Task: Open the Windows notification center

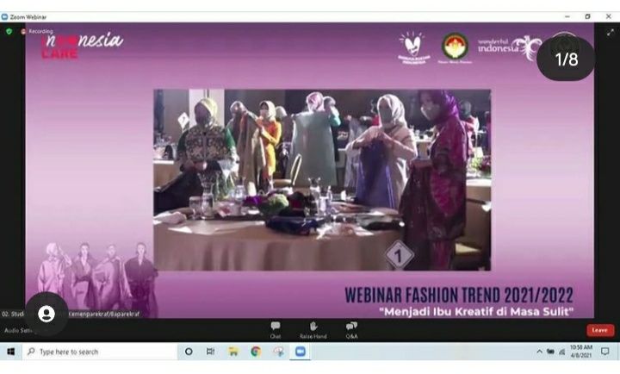Action: coord(605,352)
